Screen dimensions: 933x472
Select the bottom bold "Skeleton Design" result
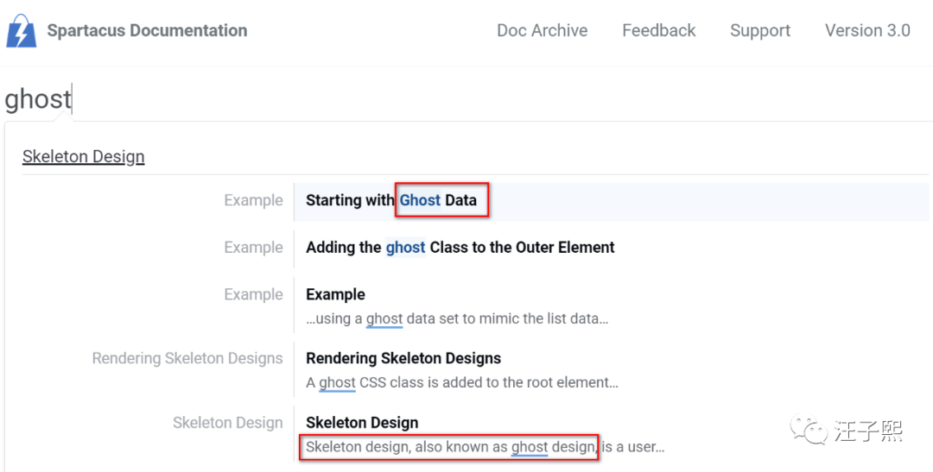click(362, 423)
